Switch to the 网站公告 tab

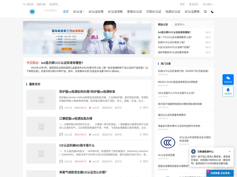pos(163,24)
